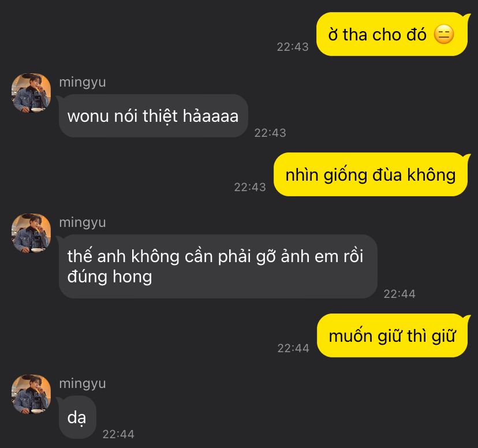Click the 22:43 timestamp after 'wonu nói thiệt hảaaaa'

coord(270,133)
